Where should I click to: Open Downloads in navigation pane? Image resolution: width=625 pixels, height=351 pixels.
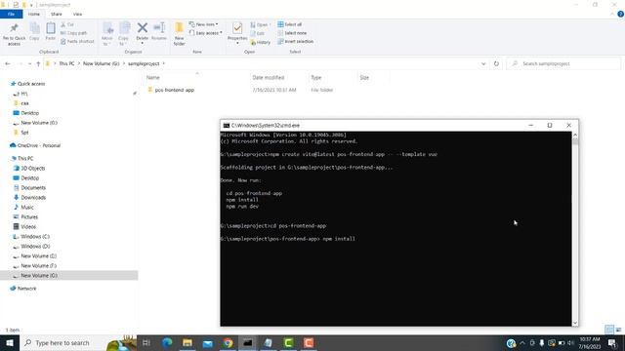(x=33, y=197)
